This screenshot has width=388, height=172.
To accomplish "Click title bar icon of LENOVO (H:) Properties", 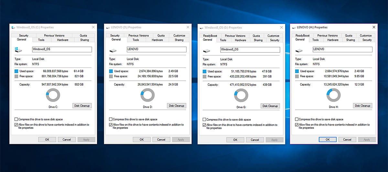I will (294, 27).
